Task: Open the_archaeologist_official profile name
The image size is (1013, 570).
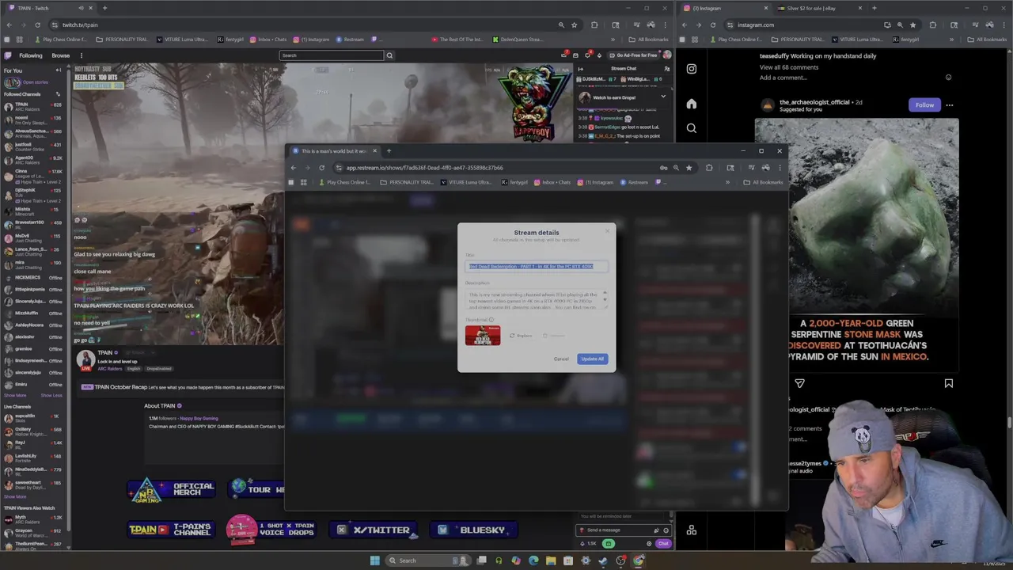Action: pyautogui.click(x=814, y=102)
